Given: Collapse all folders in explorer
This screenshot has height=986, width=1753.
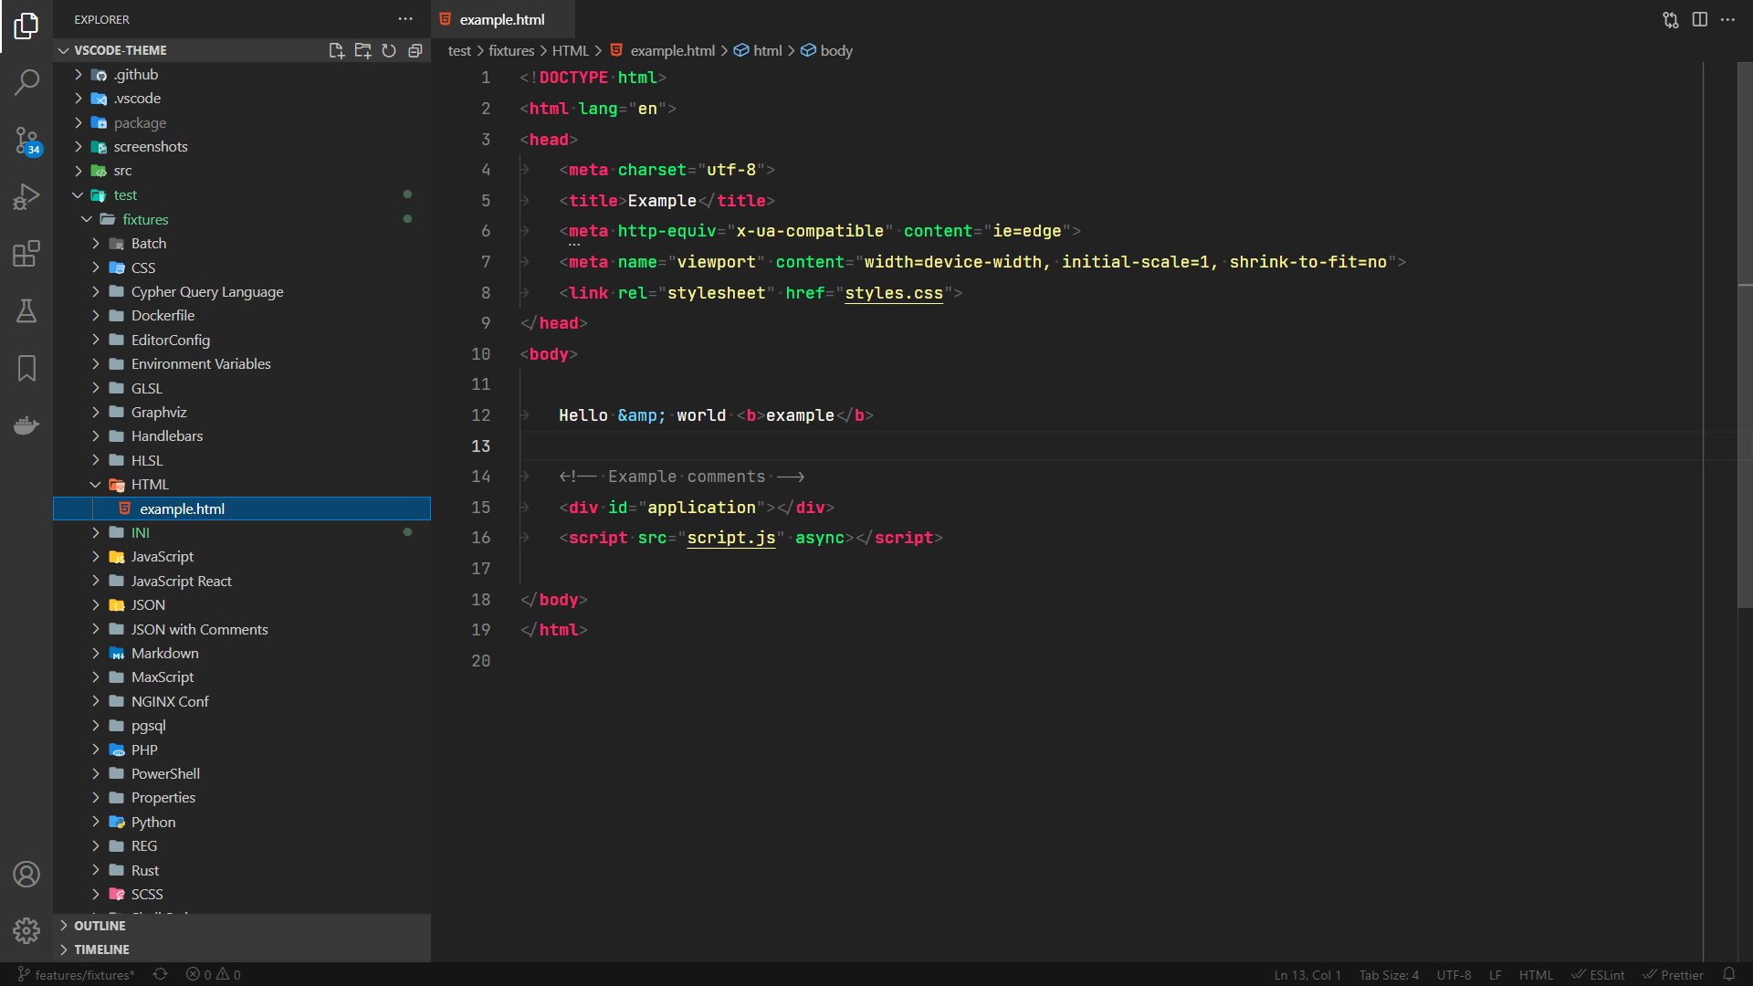Looking at the screenshot, I should [x=415, y=50].
